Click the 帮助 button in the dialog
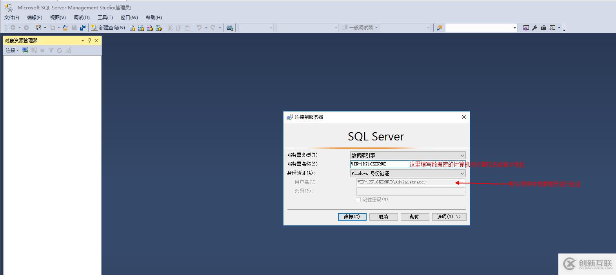 click(x=415, y=217)
